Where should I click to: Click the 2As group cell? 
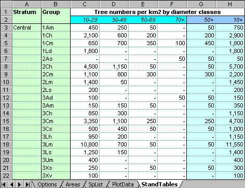point(56,59)
